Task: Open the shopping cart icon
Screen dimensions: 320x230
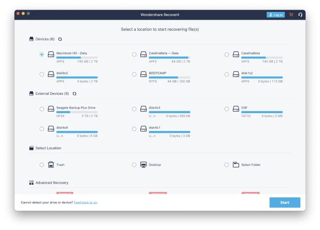Action: (291, 15)
